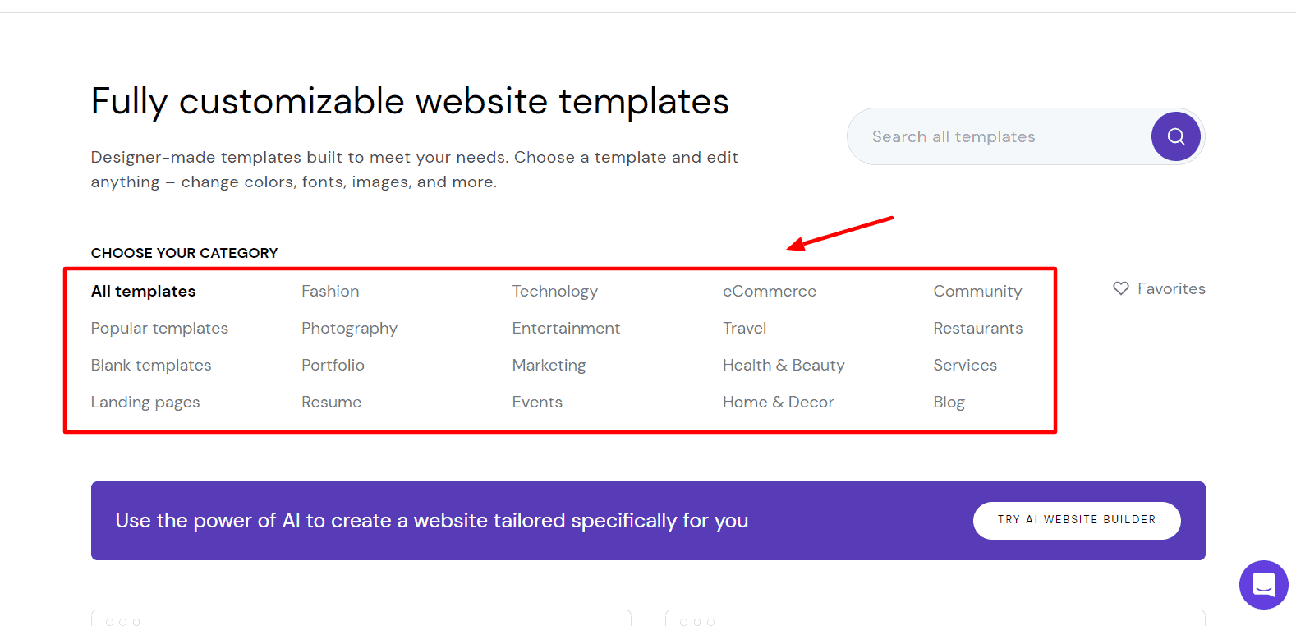
Task: Click the Favorites heart icon
Action: (x=1121, y=288)
